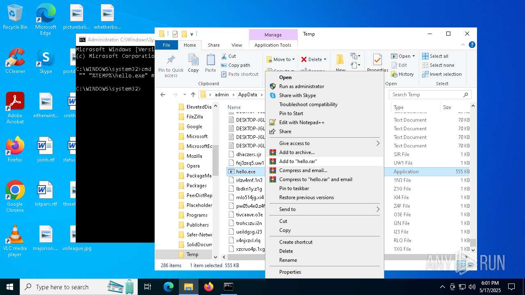Switch to the Share ribbon tab
This screenshot has width=525, height=295.
tap(214, 45)
